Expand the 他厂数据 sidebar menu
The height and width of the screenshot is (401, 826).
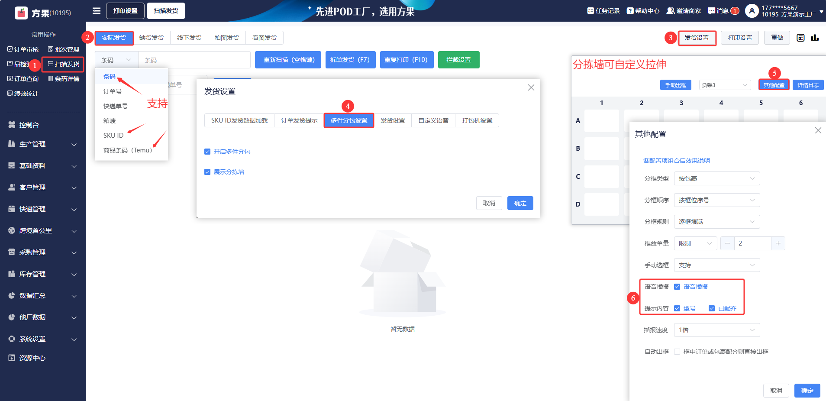[x=43, y=317]
